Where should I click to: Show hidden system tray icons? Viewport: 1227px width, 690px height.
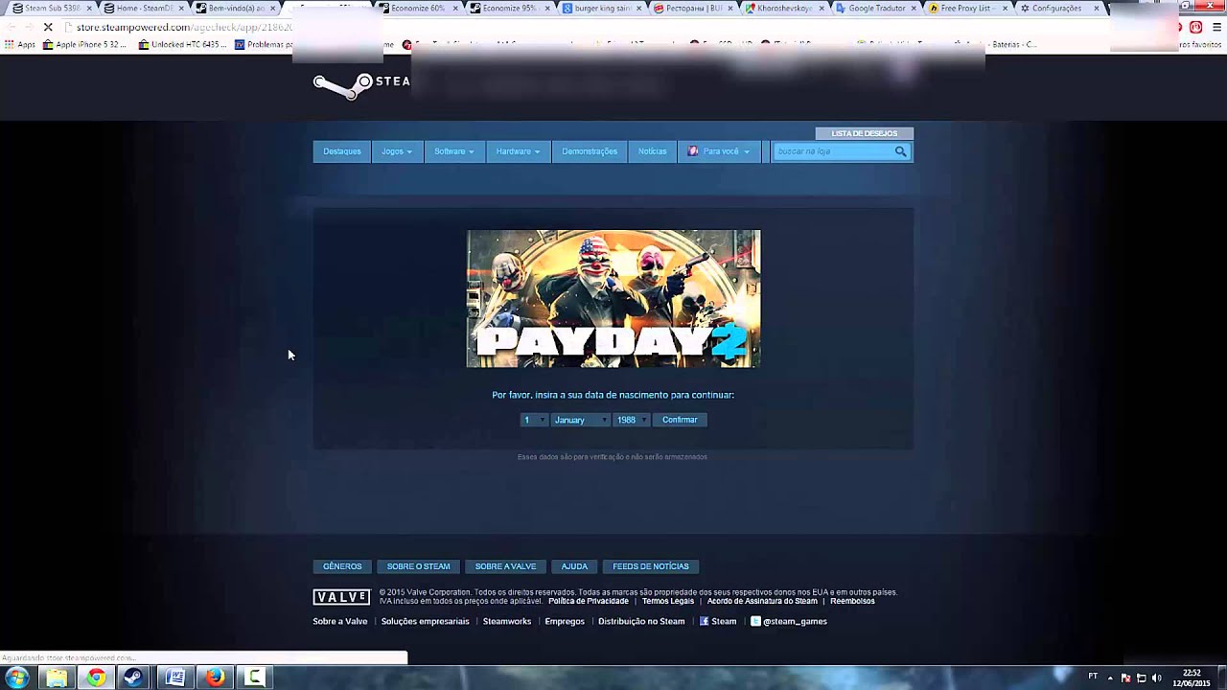tap(1110, 678)
